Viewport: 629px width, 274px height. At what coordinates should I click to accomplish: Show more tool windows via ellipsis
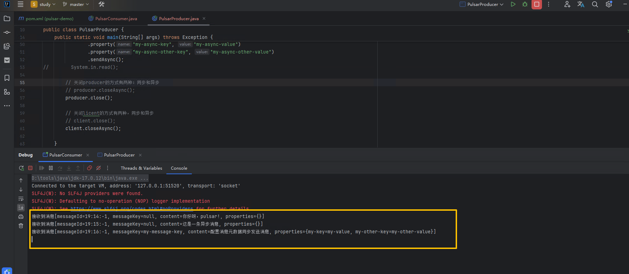pyautogui.click(x=7, y=106)
